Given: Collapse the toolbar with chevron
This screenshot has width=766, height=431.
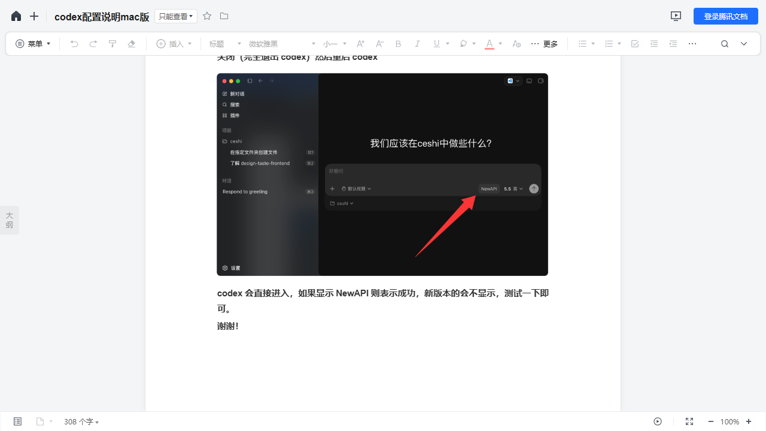Looking at the screenshot, I should (744, 44).
